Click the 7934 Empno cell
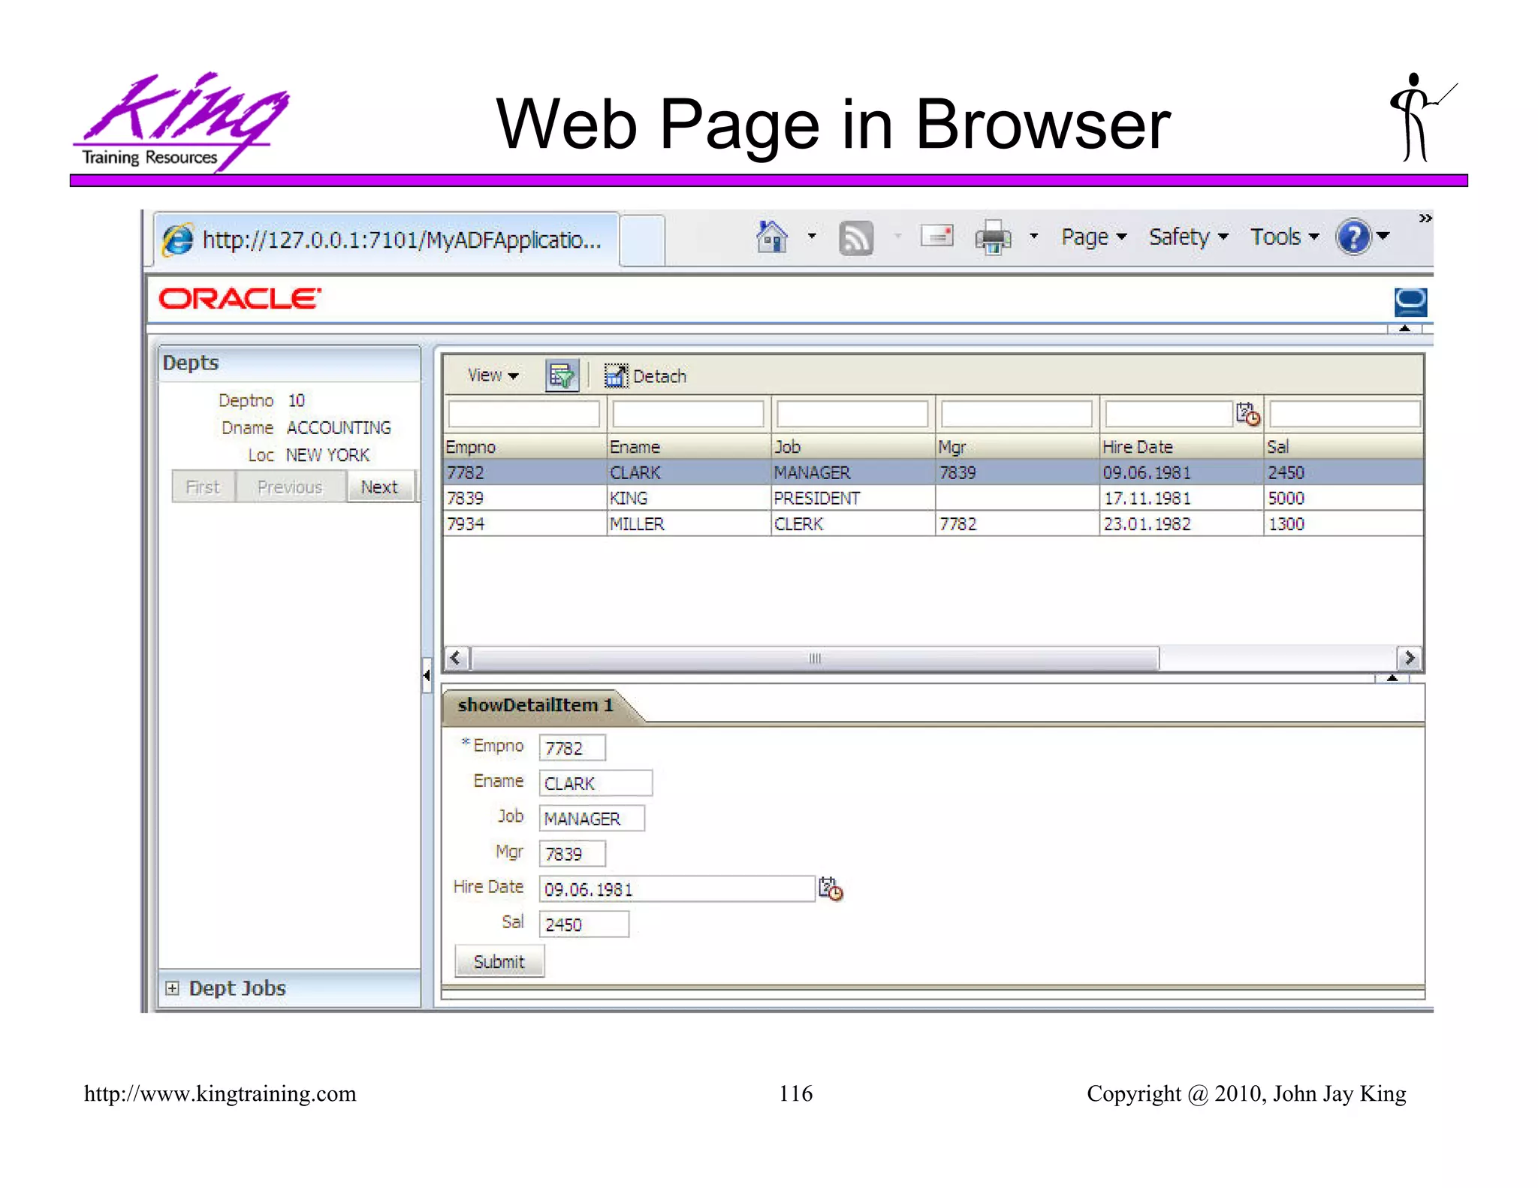Image resolution: width=1538 pixels, height=1188 pixels. pyautogui.click(x=525, y=523)
